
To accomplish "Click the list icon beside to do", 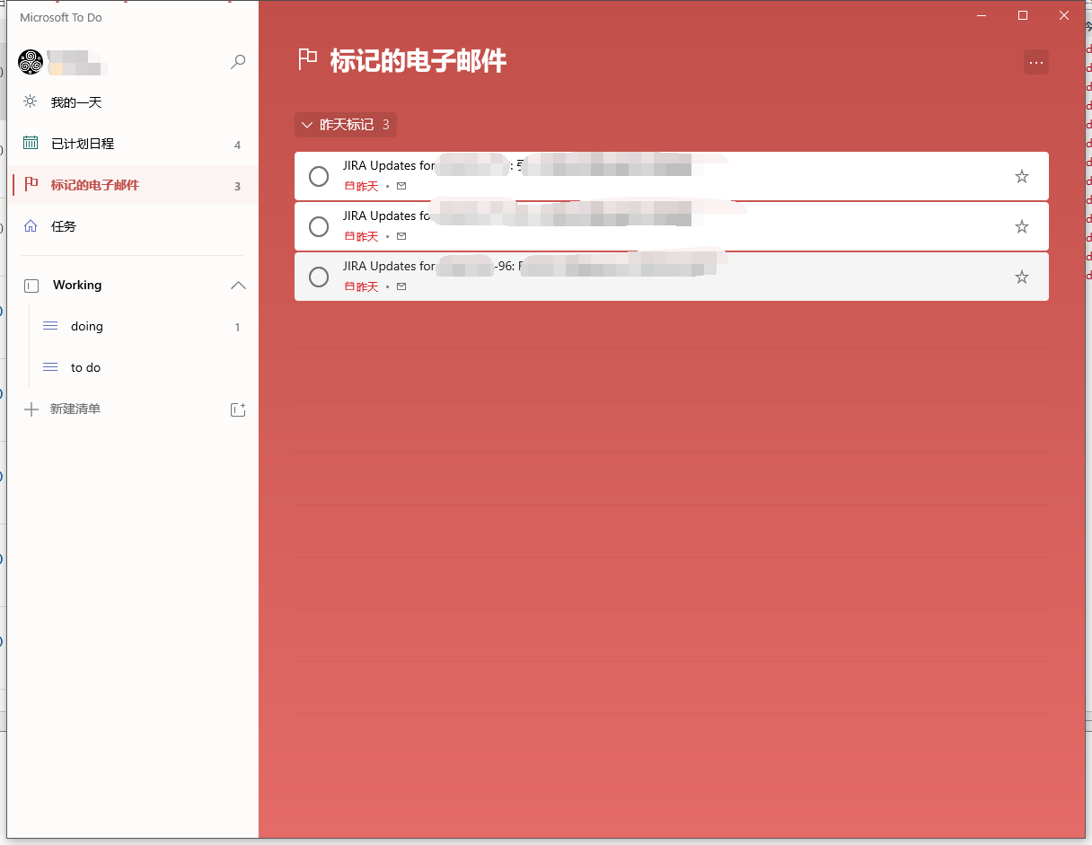I will [x=50, y=367].
